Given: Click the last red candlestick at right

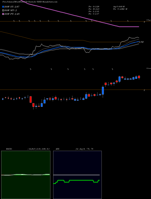Looking at the screenshot, I should point(139,77).
